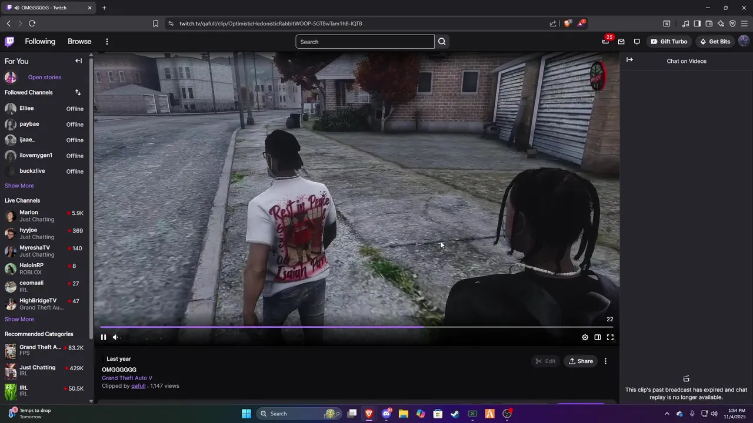Viewport: 753px width, 423px height.
Task: Collapse the For You sidebar
Action: tap(78, 61)
